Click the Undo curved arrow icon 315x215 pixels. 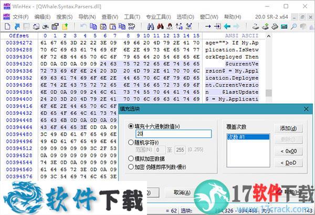(83, 26)
